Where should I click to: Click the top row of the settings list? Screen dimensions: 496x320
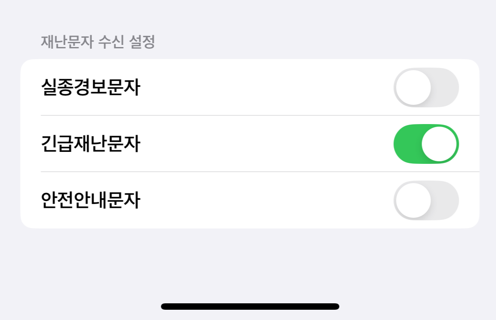tap(214, 87)
